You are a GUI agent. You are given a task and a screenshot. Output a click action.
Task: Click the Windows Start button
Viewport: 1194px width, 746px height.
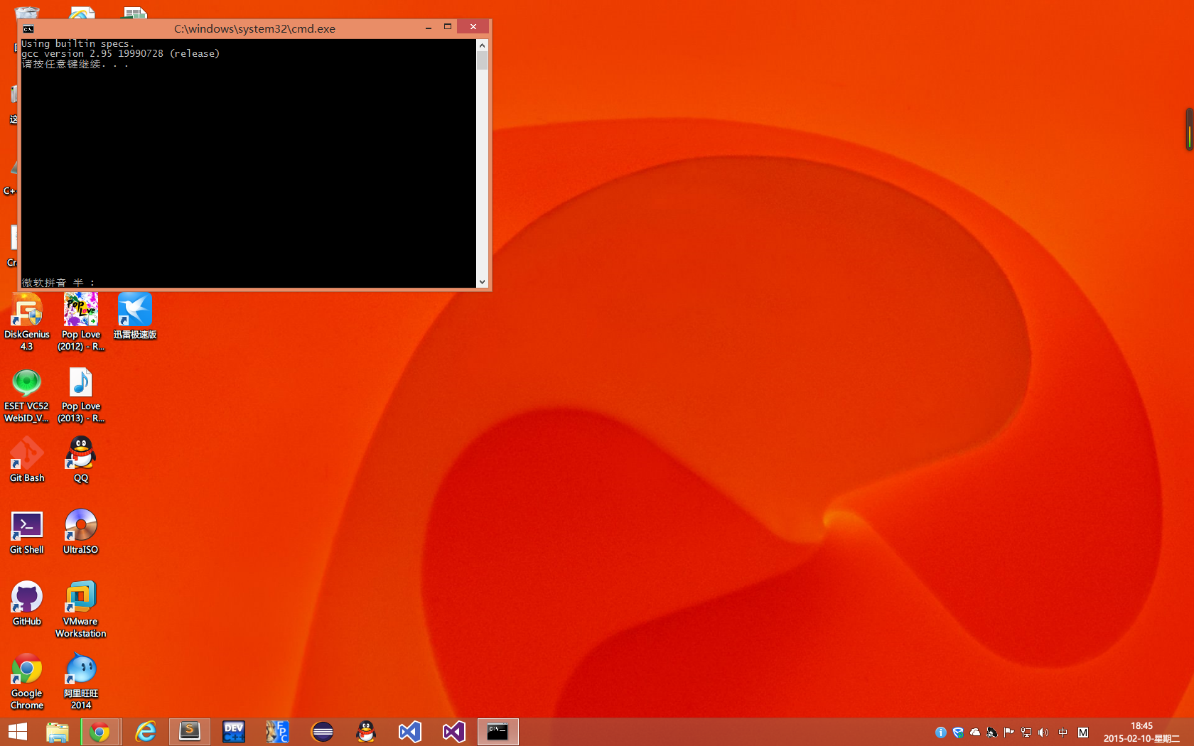click(x=18, y=732)
